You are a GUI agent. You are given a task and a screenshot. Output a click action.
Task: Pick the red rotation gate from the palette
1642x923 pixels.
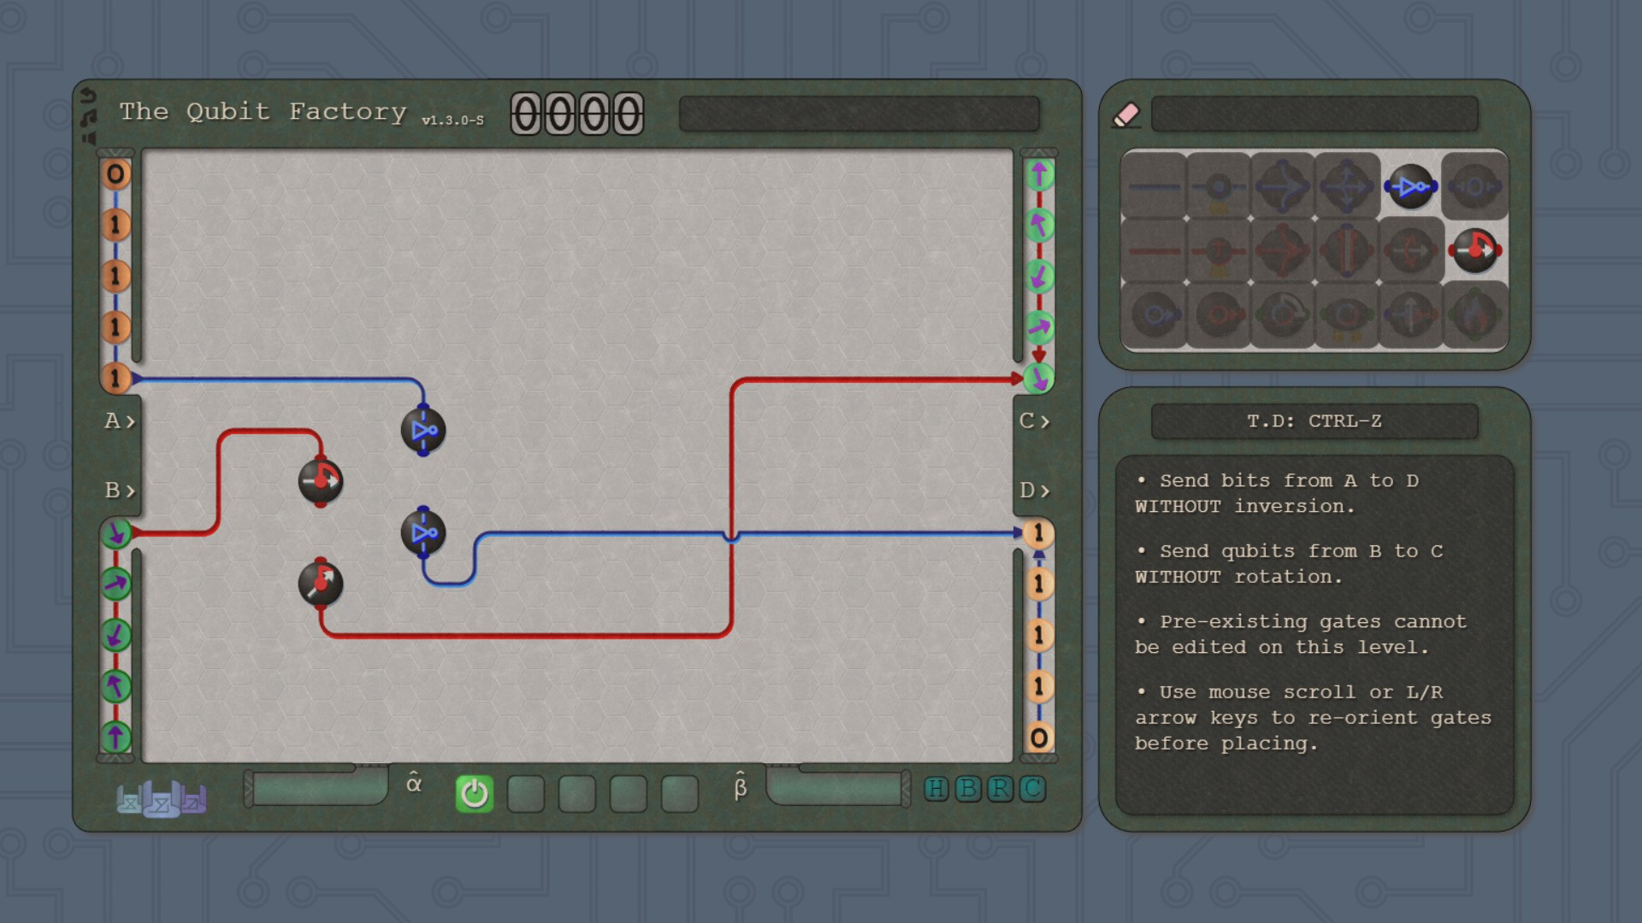pos(1475,250)
